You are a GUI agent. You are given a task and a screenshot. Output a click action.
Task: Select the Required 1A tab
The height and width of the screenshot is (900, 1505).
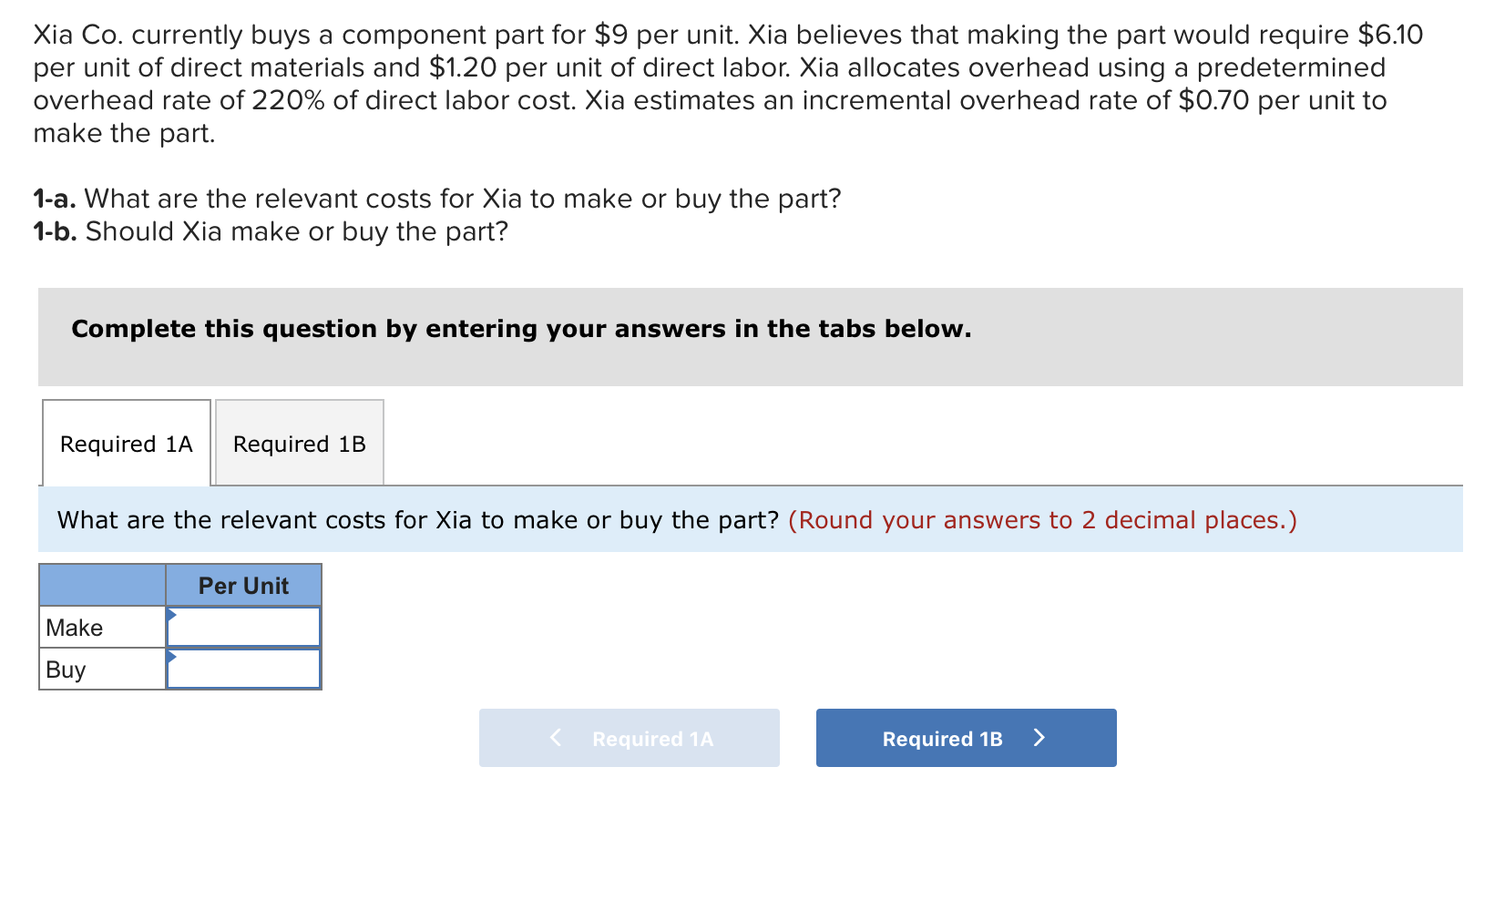(126, 444)
